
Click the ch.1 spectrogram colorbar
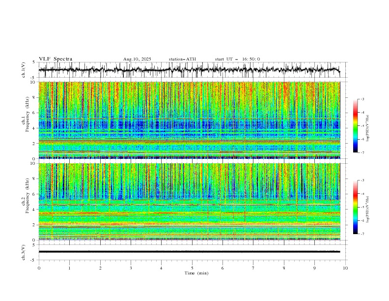coord(355,126)
